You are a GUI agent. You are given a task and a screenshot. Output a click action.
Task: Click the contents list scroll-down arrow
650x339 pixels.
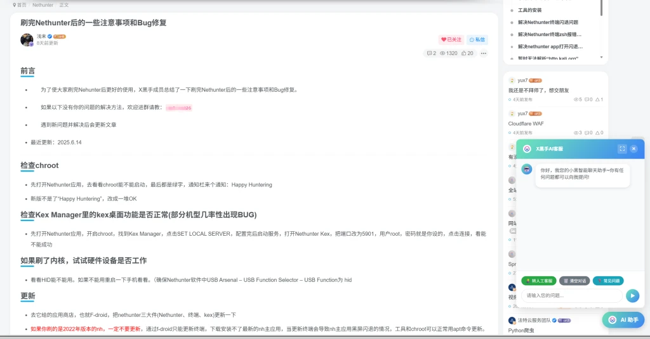pos(602,58)
